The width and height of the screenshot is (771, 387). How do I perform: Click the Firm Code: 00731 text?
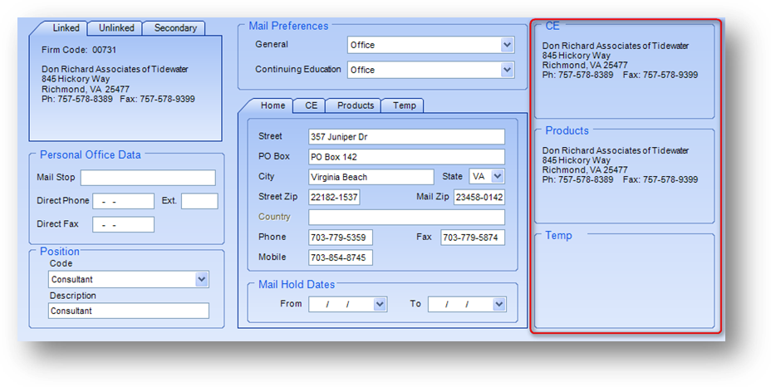79,50
